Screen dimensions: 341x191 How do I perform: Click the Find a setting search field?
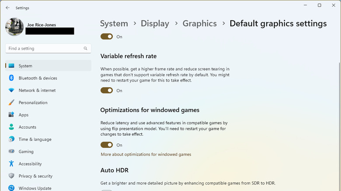[x=44, y=48]
